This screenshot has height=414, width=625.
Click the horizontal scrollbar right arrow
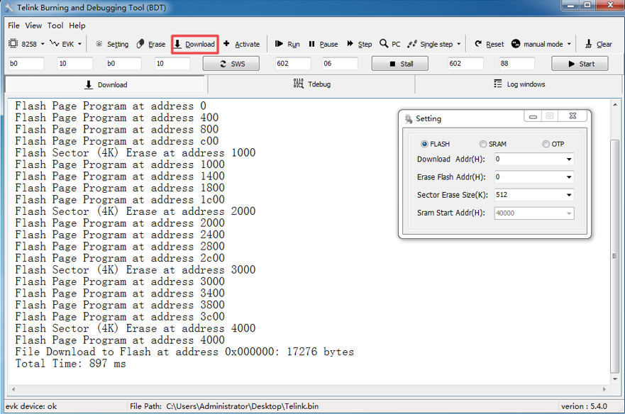[604, 389]
